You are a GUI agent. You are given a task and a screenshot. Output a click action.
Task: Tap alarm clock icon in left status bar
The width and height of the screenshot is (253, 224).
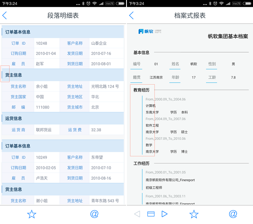(x=88, y=3)
